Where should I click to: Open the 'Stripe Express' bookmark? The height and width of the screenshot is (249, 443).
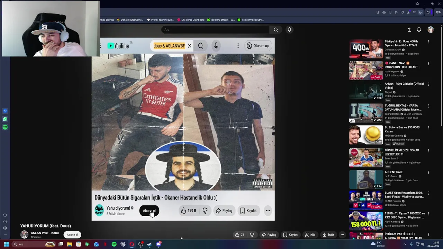(107, 20)
